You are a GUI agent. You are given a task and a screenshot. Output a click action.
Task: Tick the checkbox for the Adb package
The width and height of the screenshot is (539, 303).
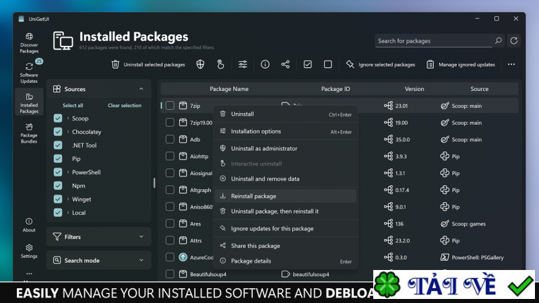click(170, 139)
